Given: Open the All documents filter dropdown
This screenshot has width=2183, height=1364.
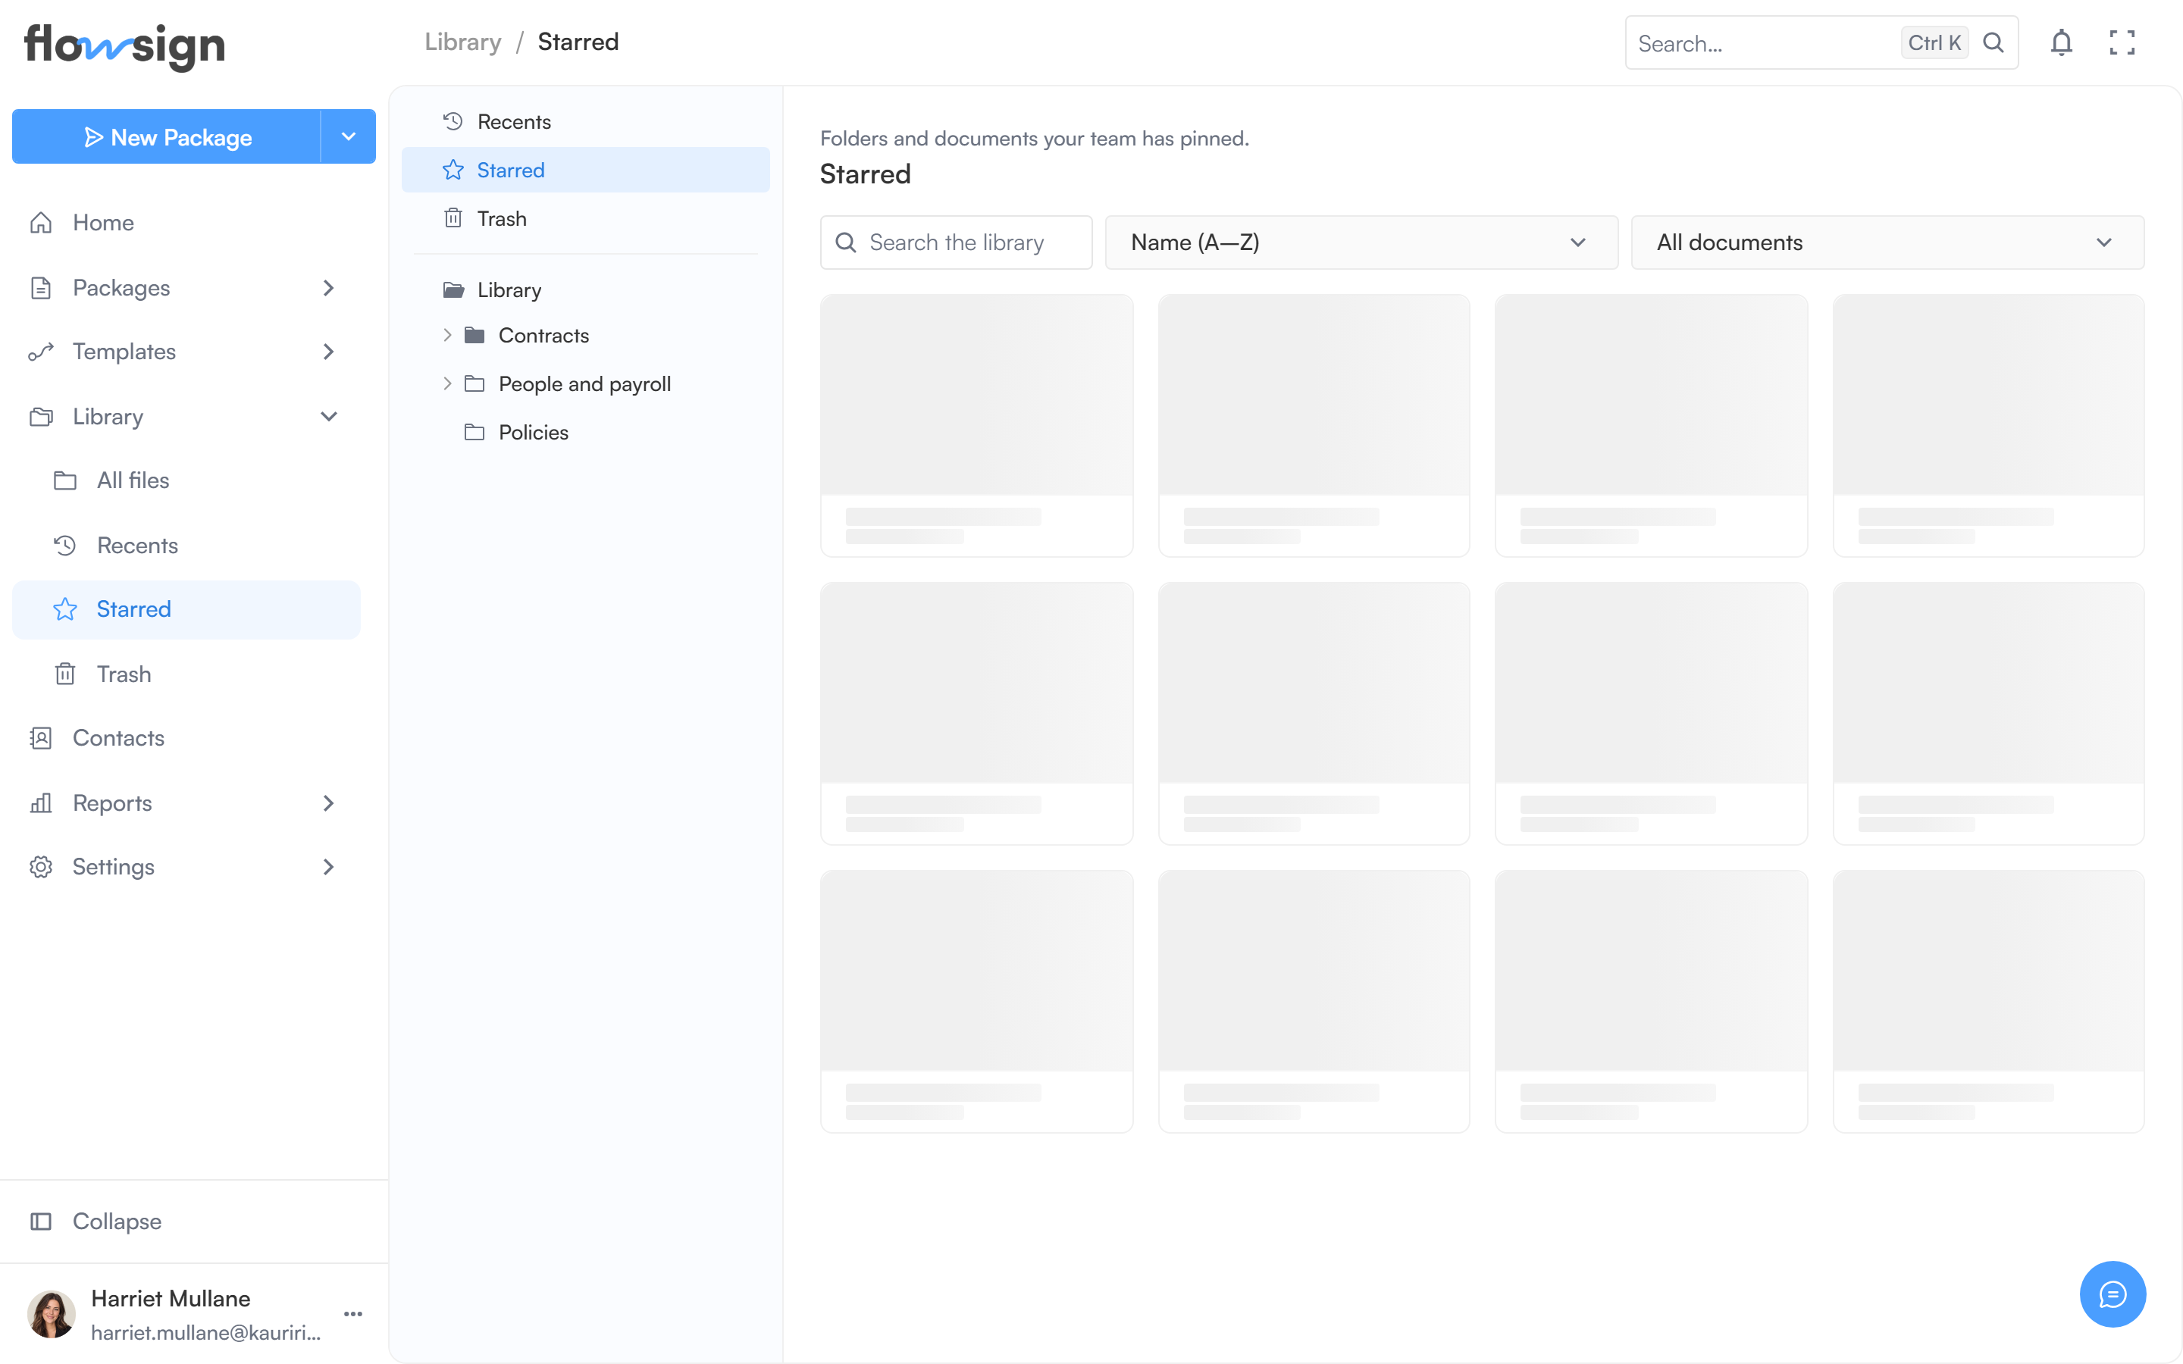Looking at the screenshot, I should click(x=1887, y=242).
